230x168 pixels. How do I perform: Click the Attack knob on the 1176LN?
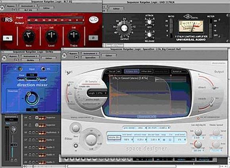[x=149, y=22]
